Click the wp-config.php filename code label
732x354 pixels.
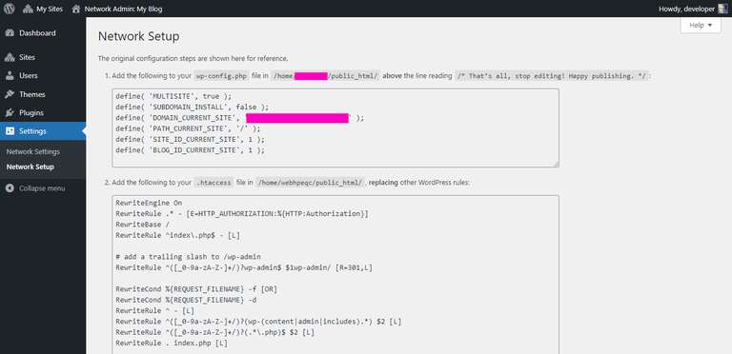pyautogui.click(x=221, y=76)
